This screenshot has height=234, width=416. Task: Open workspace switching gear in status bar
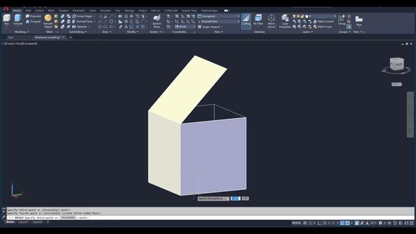[380, 223]
